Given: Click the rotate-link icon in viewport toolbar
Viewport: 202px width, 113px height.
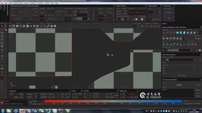Looking at the screenshot, I should coord(48,26).
